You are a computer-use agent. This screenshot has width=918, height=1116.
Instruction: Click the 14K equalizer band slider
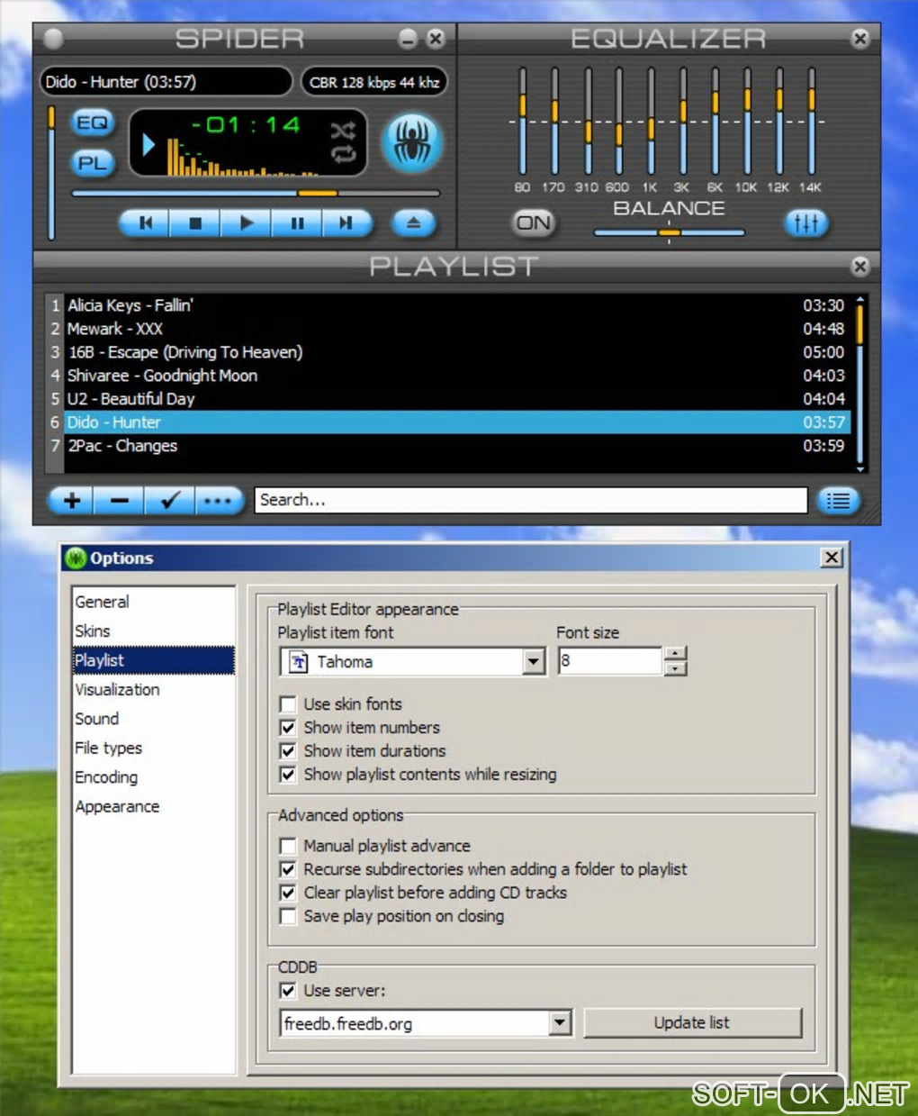coord(811,122)
